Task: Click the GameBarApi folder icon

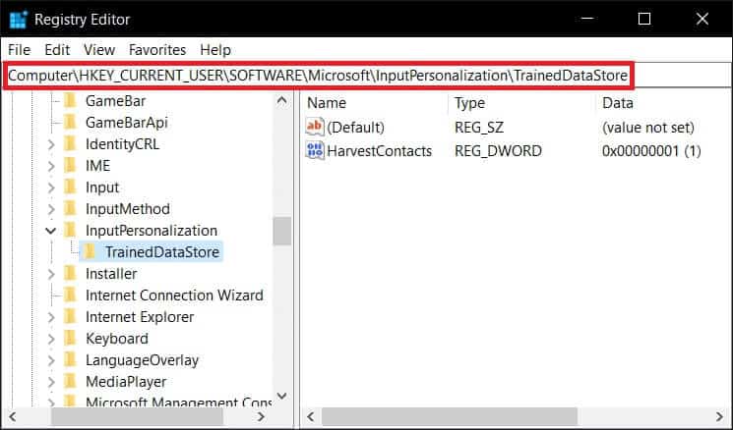Action: coord(70,122)
